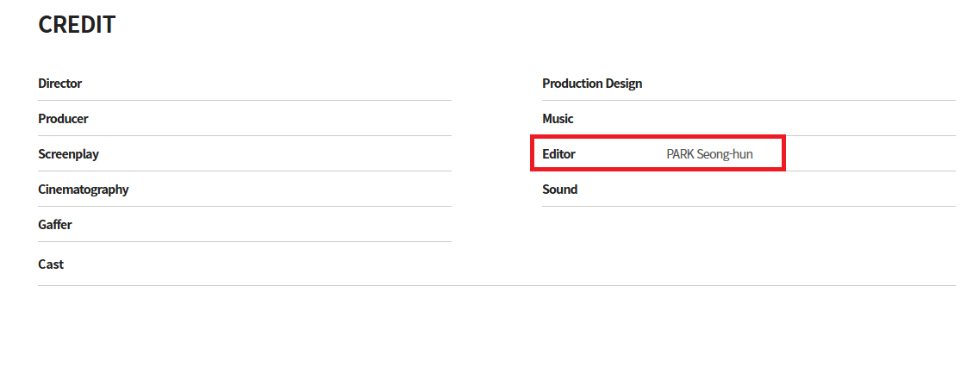This screenshot has width=973, height=367.
Task: Select the Director credit label
Action: (x=60, y=83)
